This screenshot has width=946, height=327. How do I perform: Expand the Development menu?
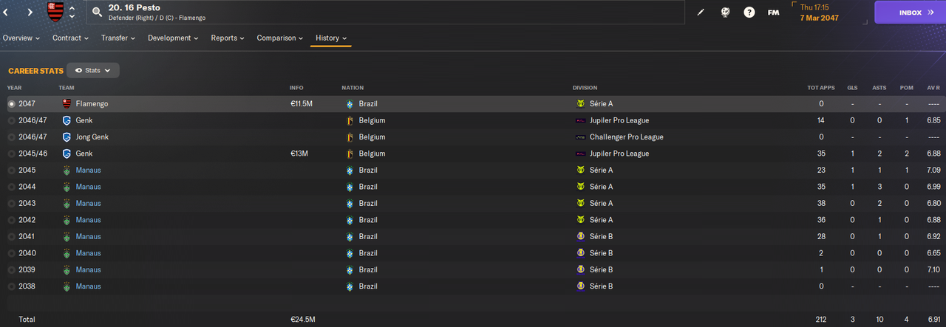coord(173,38)
